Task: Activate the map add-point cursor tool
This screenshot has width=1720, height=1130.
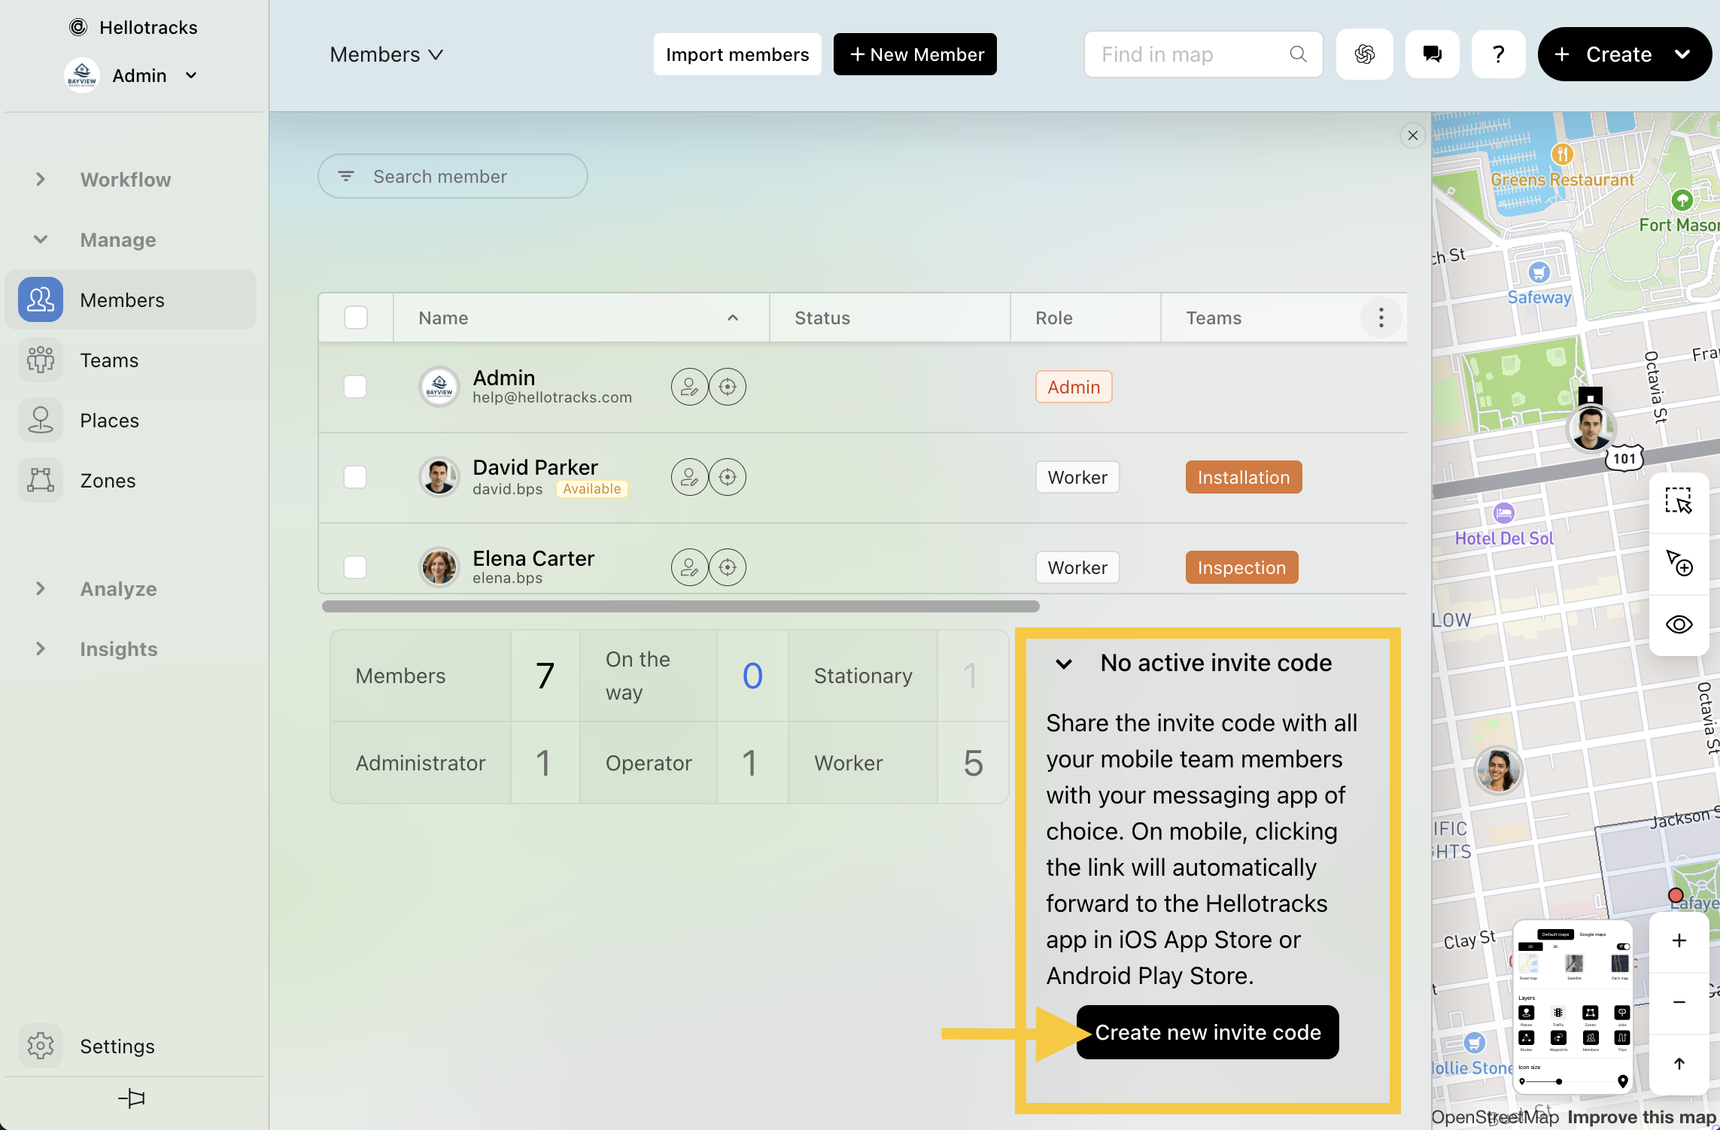Action: [x=1679, y=563]
